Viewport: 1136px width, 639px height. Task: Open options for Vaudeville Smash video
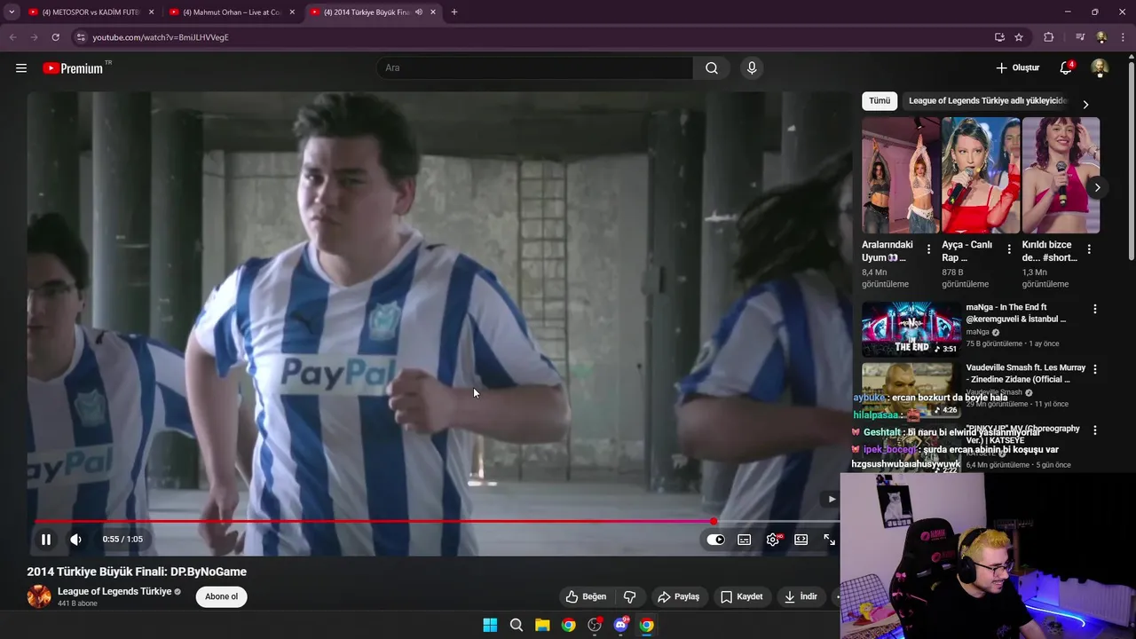pos(1094,369)
